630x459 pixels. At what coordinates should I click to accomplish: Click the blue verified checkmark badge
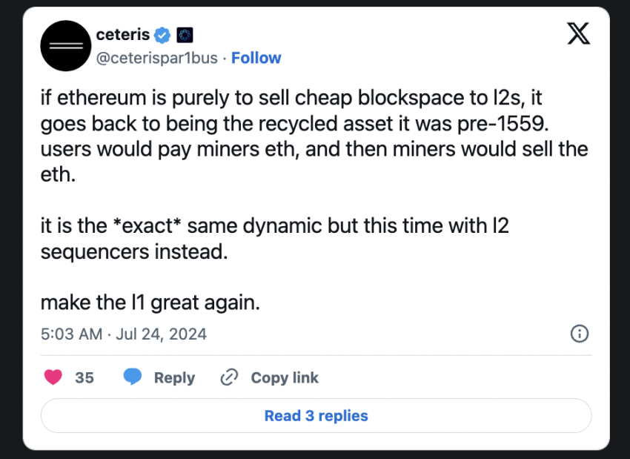pyautogui.click(x=163, y=35)
